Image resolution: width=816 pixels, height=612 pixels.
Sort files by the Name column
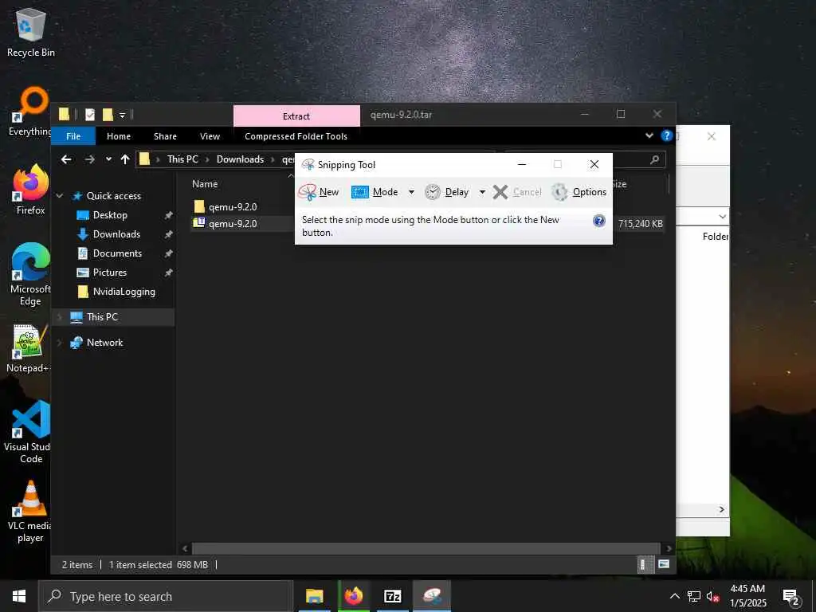click(205, 184)
